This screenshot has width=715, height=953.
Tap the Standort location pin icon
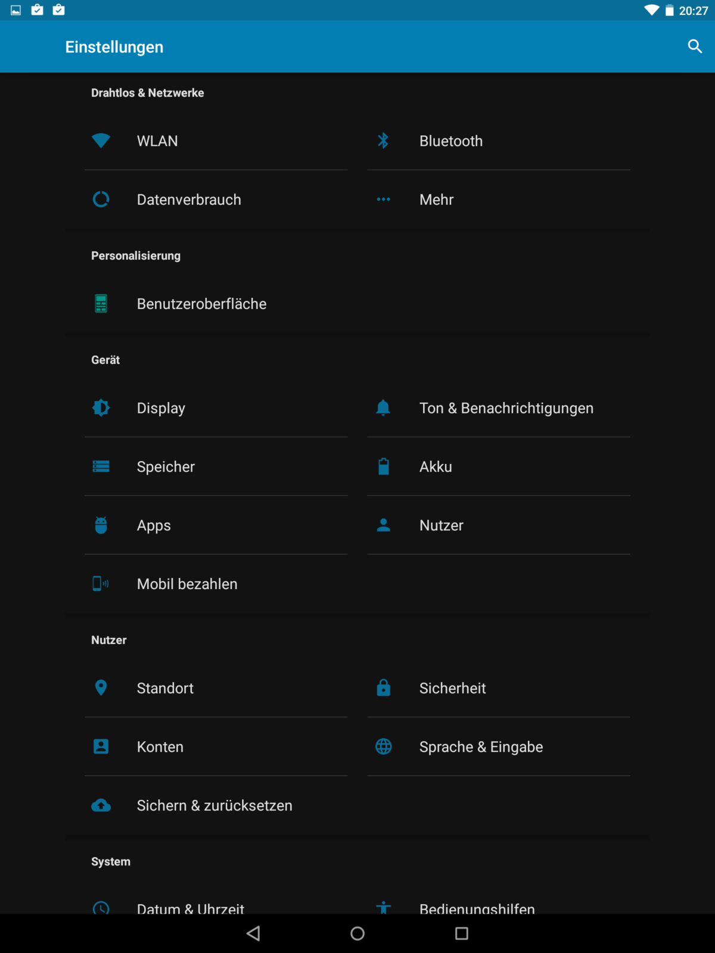click(x=101, y=688)
